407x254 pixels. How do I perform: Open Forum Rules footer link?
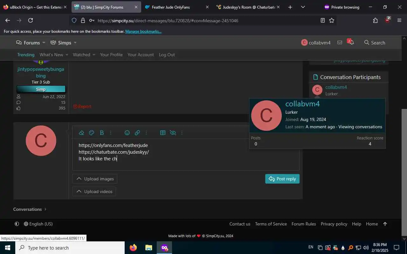tap(304, 224)
